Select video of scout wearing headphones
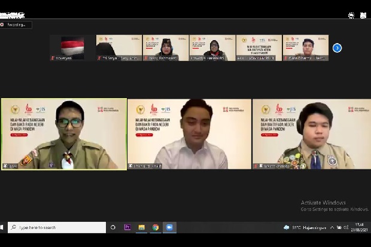This screenshot has width=371, height=247. point(312,134)
